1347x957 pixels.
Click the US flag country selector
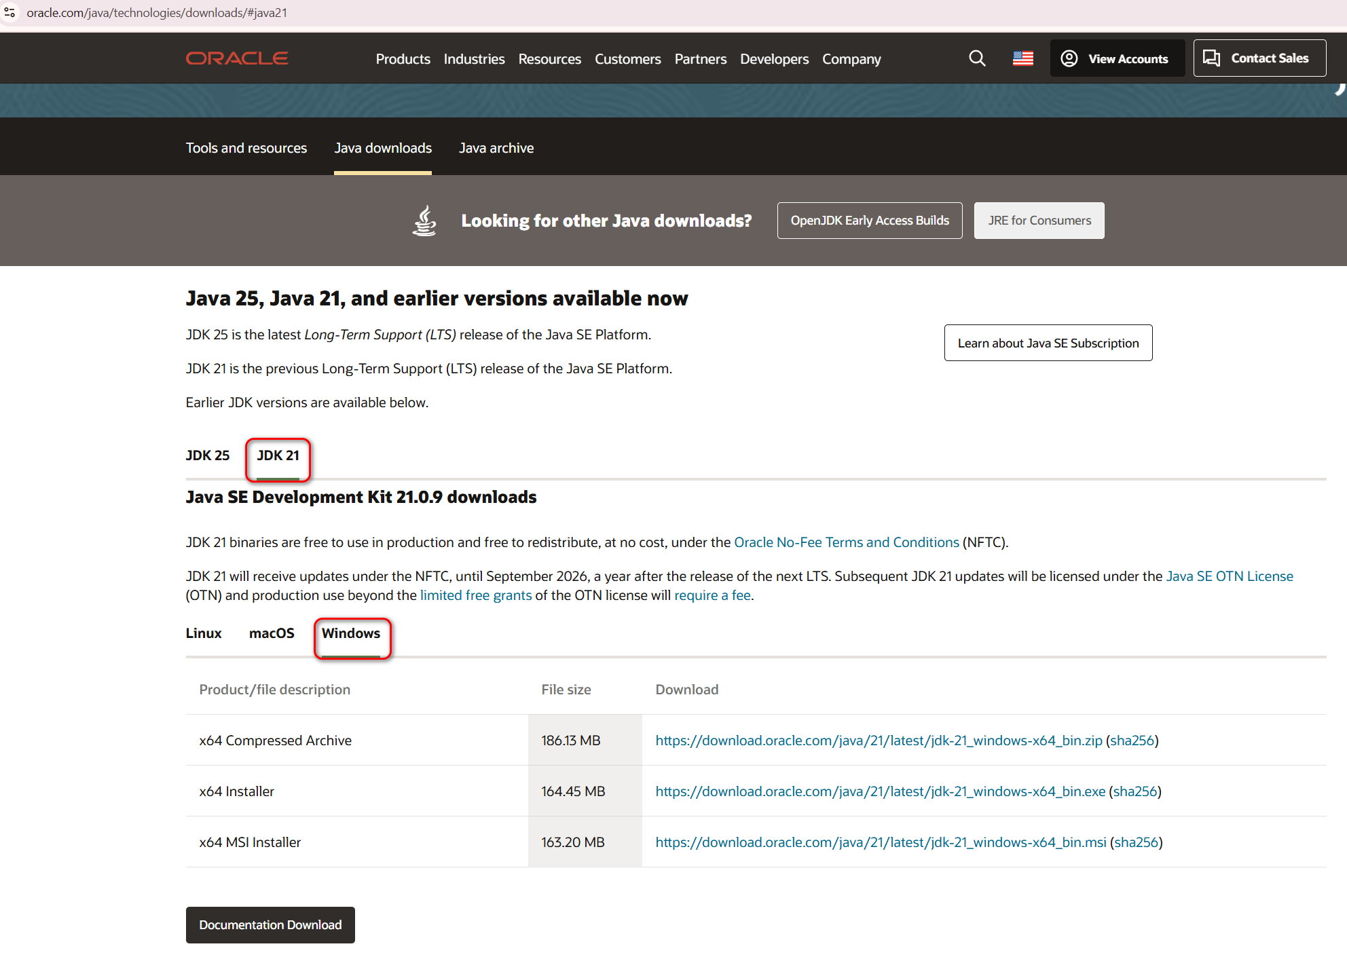pos(1022,58)
